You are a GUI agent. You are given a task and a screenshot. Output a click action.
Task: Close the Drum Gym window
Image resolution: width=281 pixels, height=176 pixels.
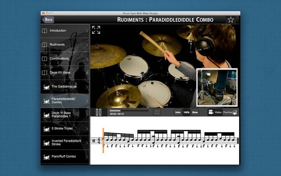coord(43,13)
